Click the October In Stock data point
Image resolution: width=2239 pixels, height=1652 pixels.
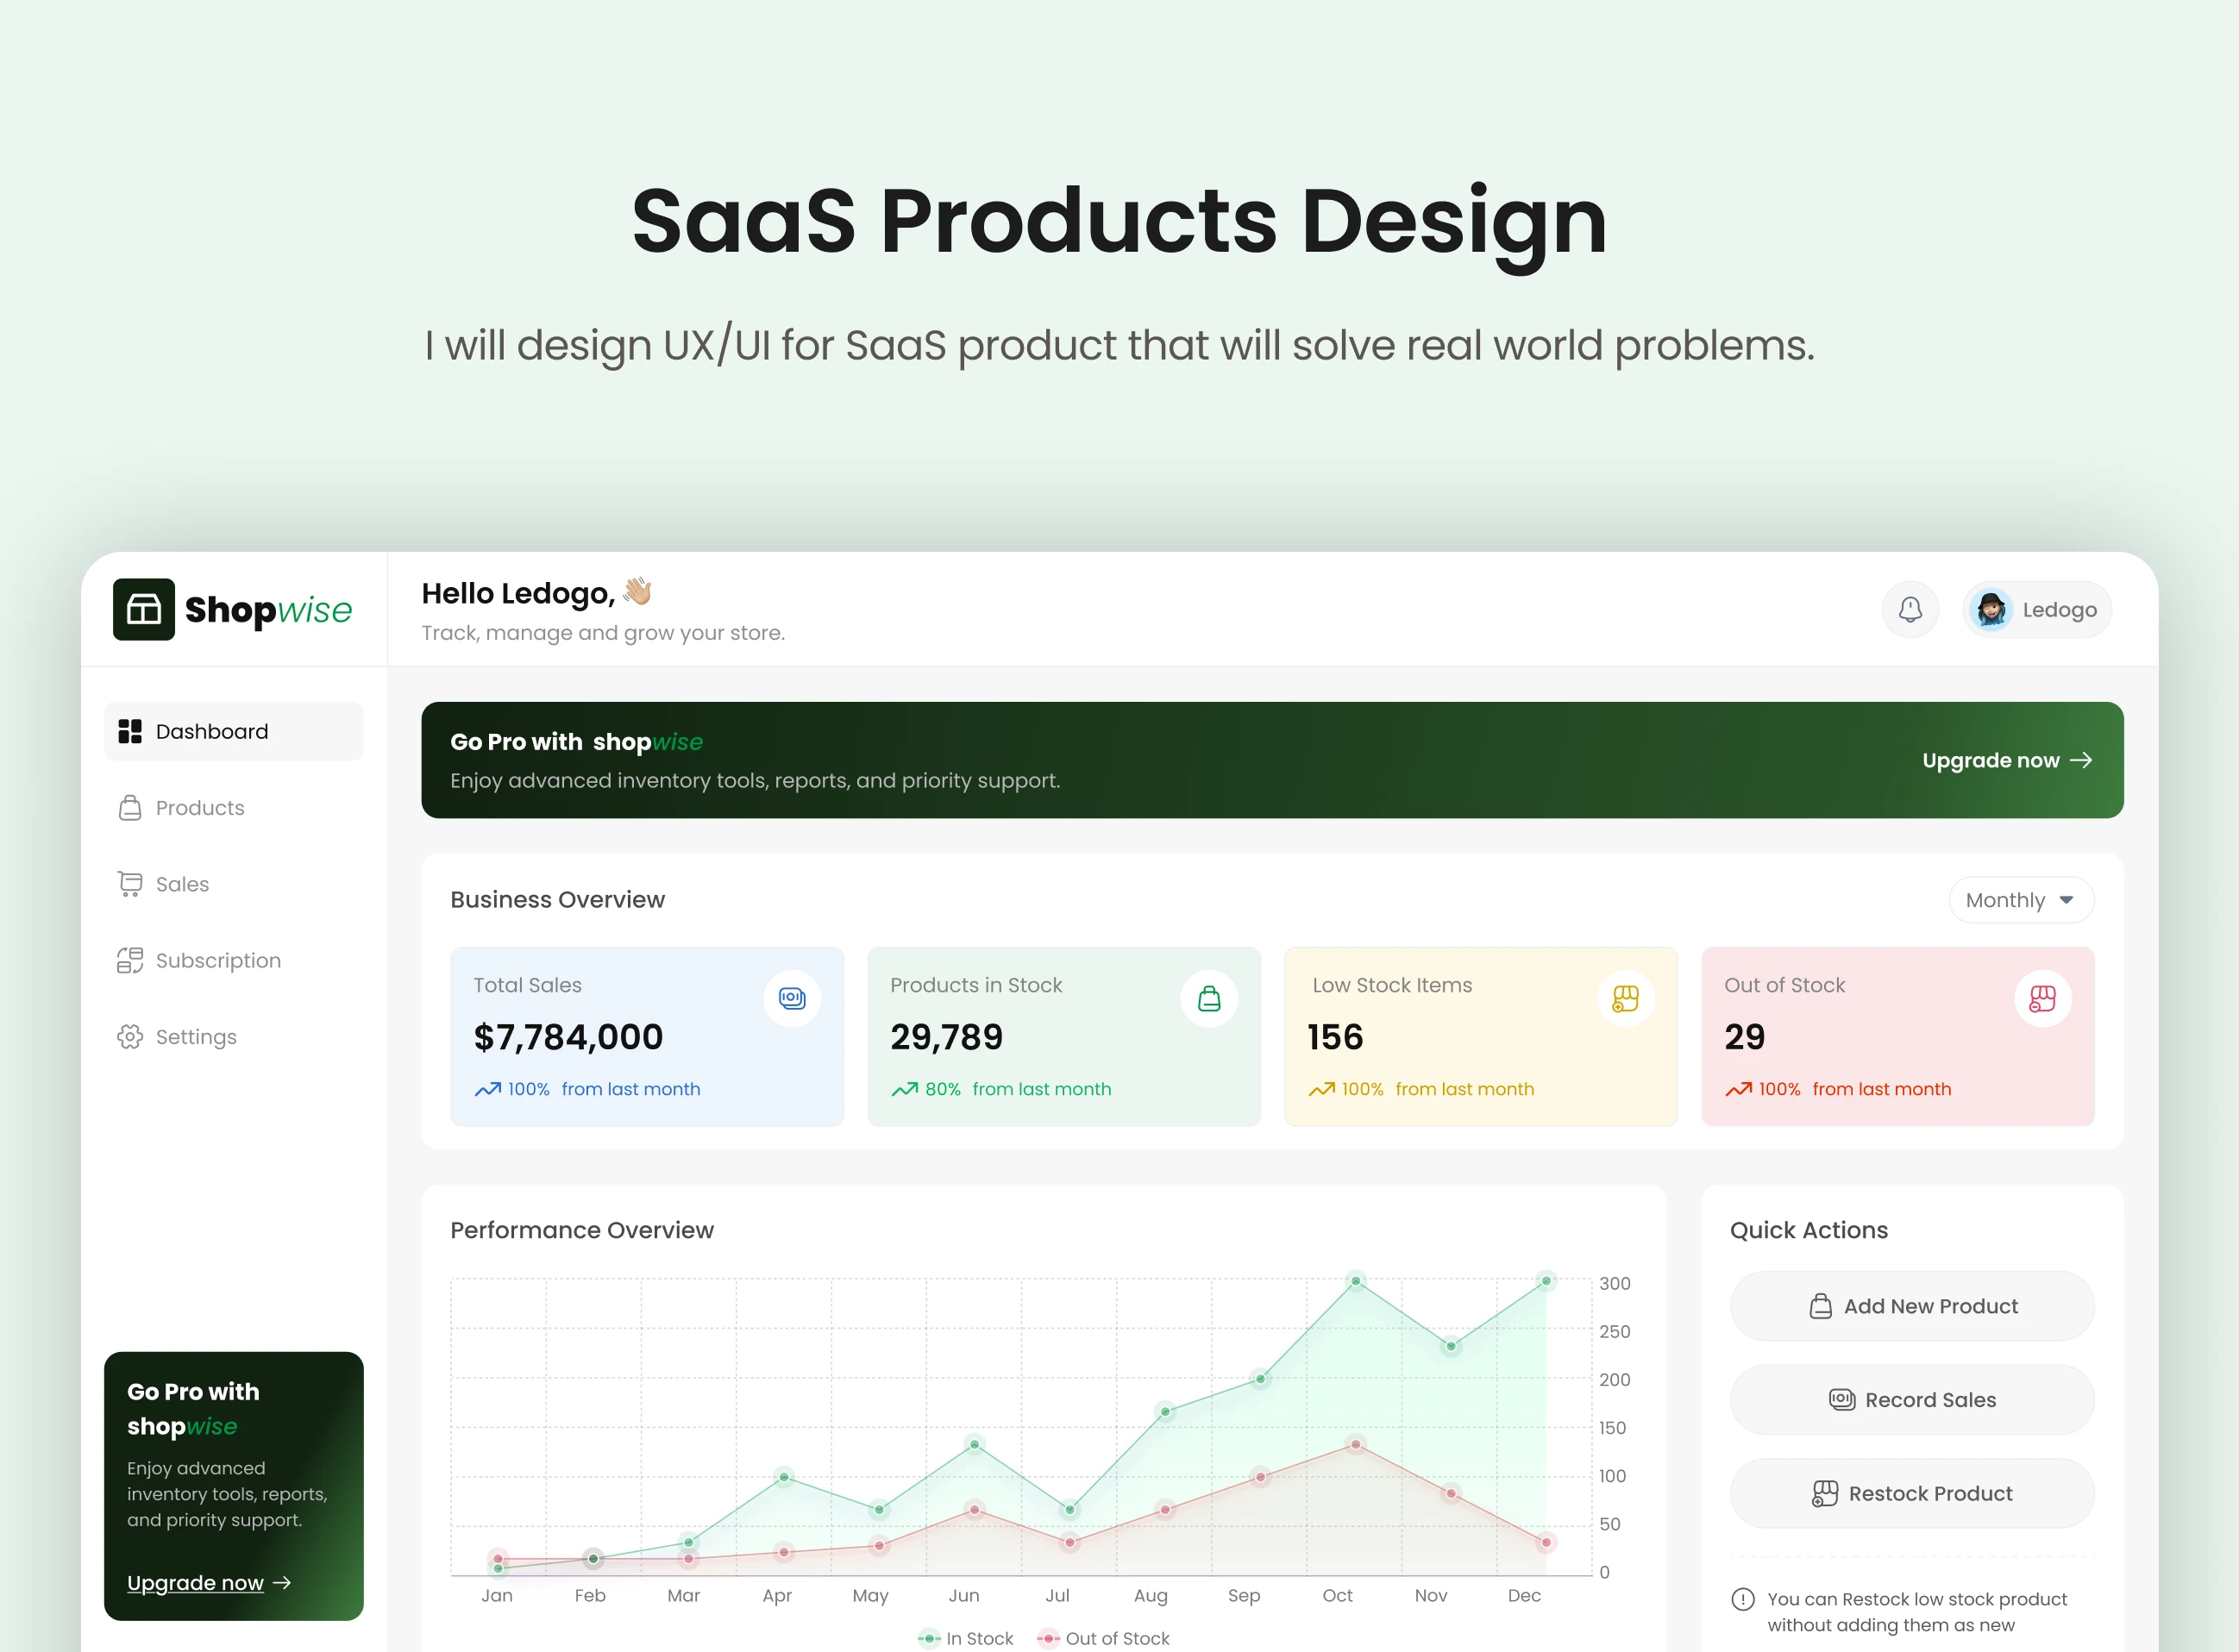tap(1356, 1280)
